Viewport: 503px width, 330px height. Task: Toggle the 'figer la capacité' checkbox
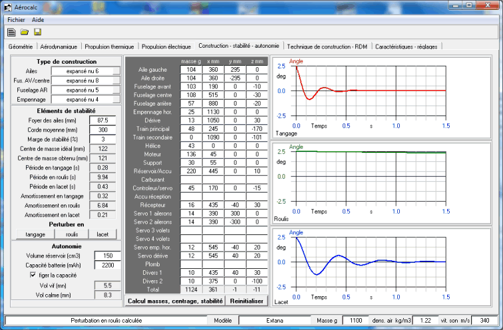tap(33, 275)
